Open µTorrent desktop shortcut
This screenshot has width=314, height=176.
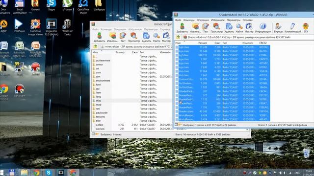click(67, 5)
